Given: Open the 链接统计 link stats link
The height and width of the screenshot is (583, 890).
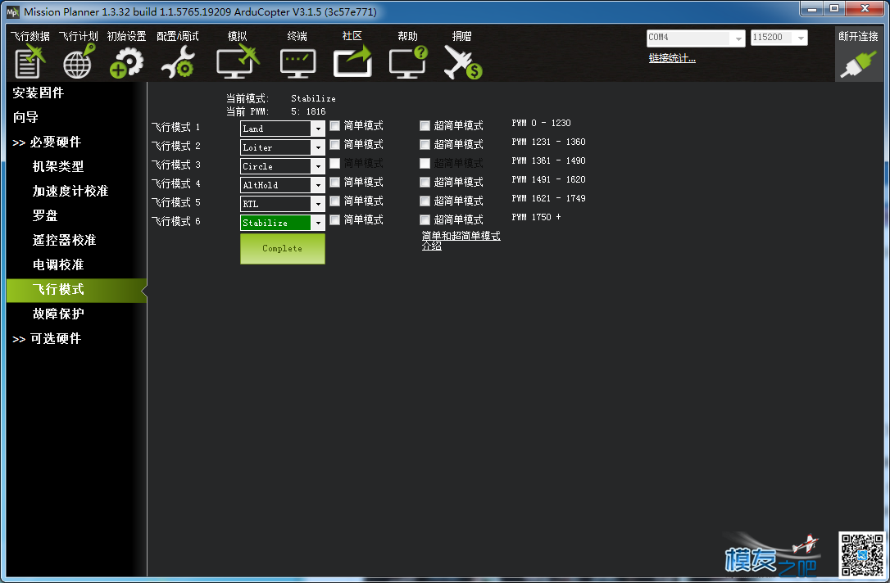Looking at the screenshot, I should coord(672,58).
